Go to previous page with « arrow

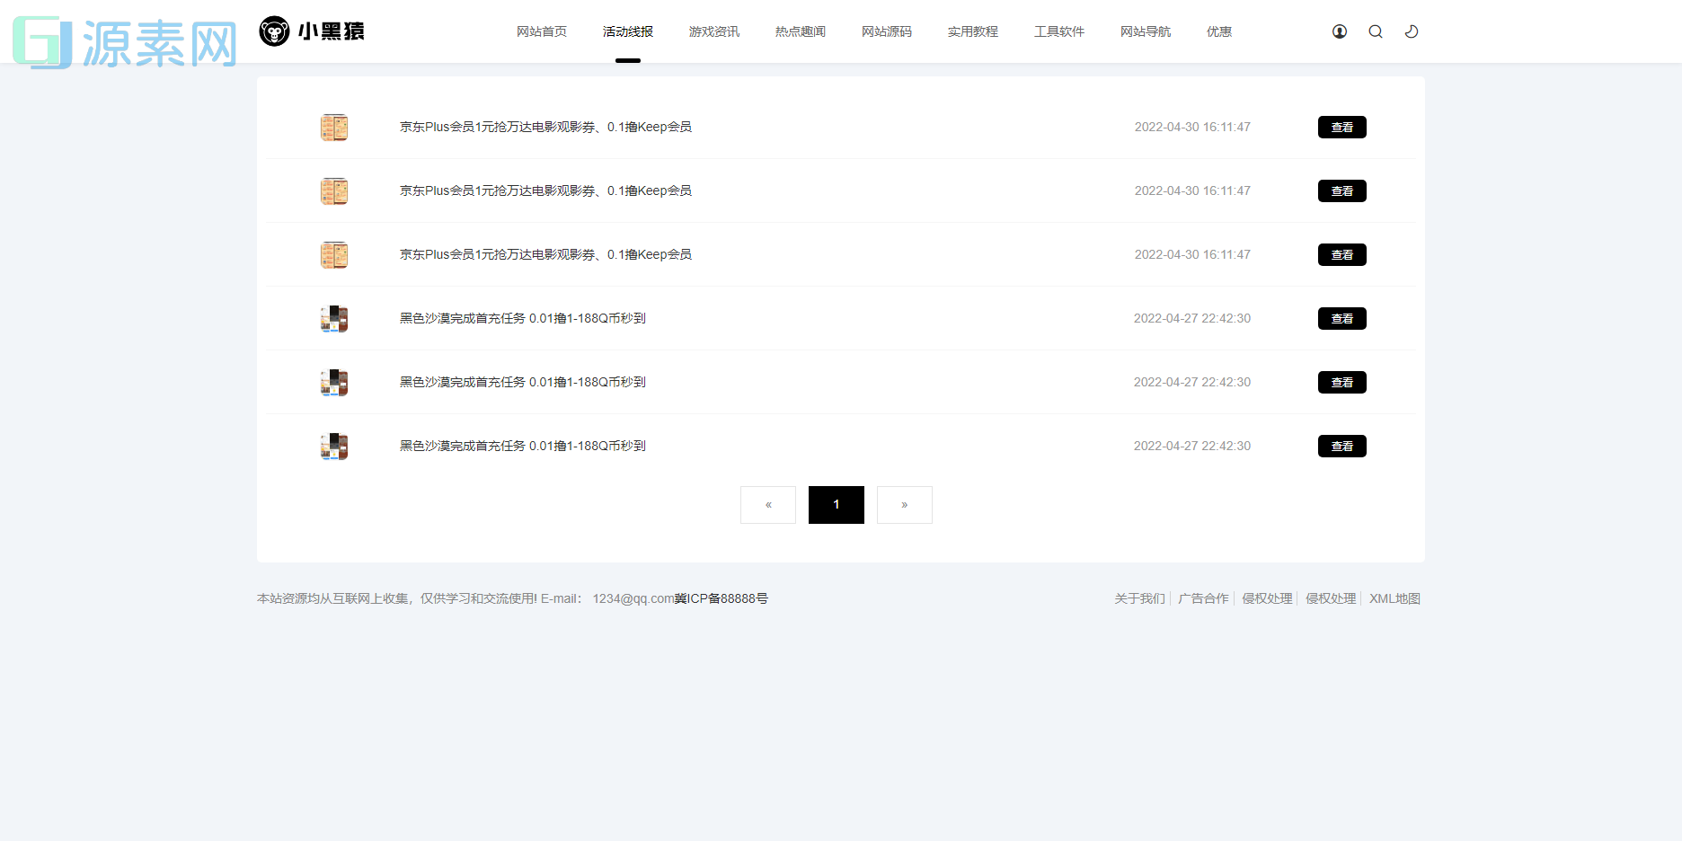point(767,504)
